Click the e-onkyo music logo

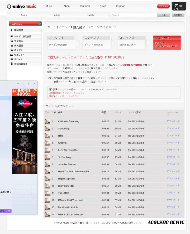pos(22,6)
